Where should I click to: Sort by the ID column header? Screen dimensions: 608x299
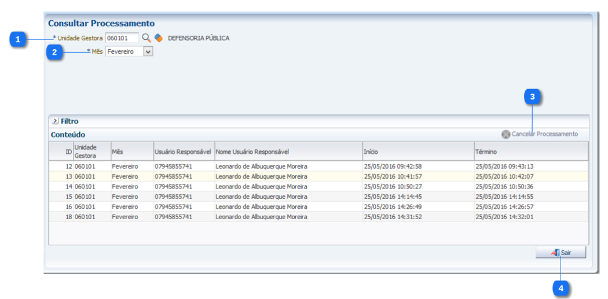68,152
